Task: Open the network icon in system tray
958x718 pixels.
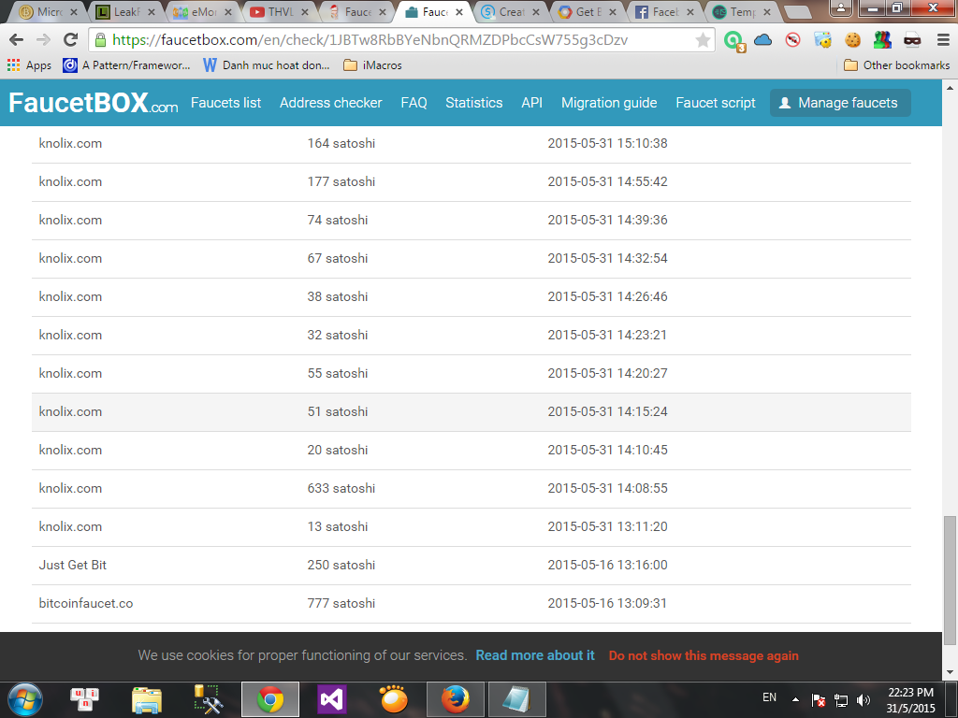Action: click(x=841, y=700)
